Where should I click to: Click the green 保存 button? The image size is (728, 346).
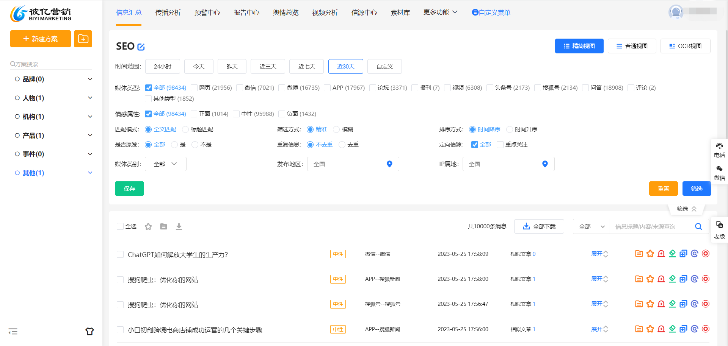tap(129, 189)
